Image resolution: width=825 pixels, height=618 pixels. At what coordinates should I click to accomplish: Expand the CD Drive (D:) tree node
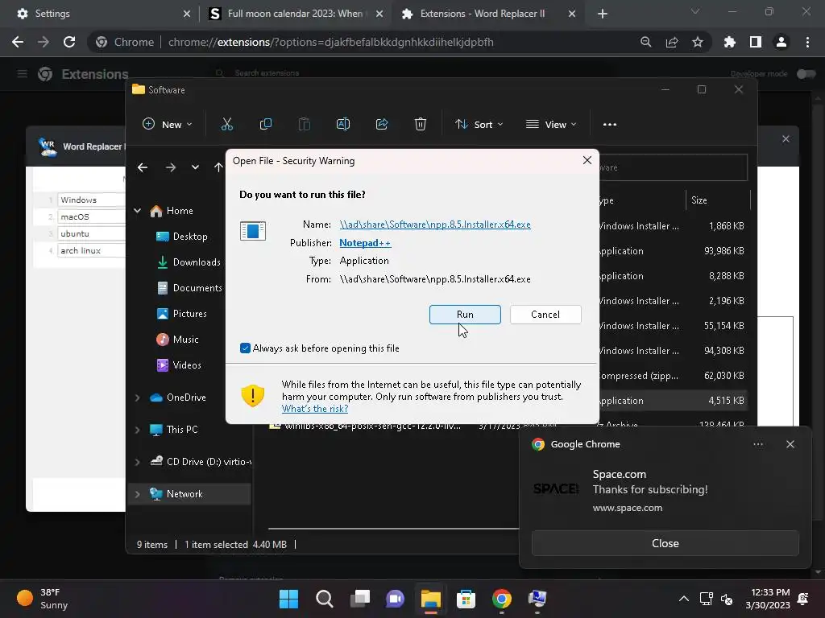[x=137, y=462]
